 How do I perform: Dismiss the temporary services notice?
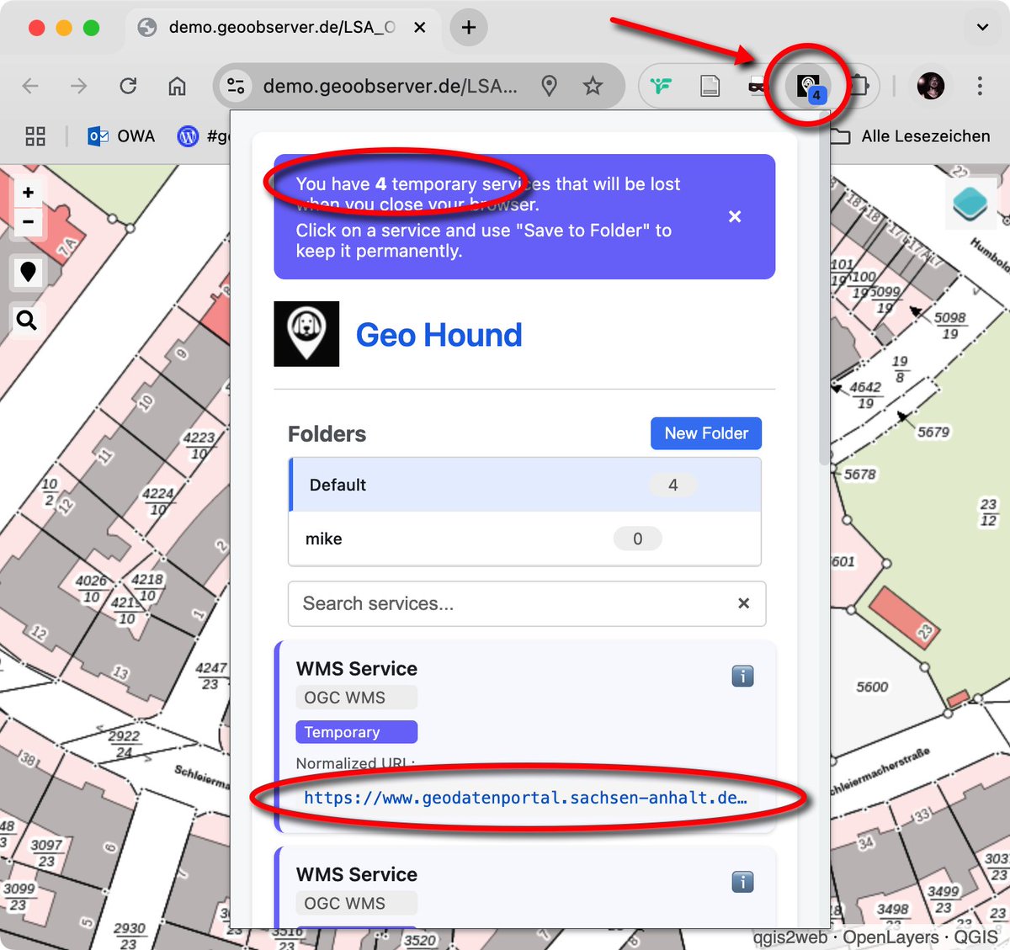[x=735, y=217]
